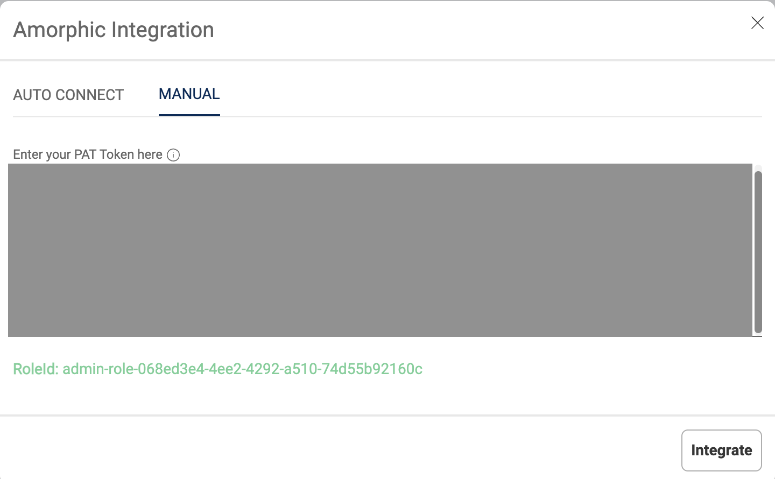Click the word 'RoleId:' in green
This screenshot has width=775, height=479.
click(36, 369)
